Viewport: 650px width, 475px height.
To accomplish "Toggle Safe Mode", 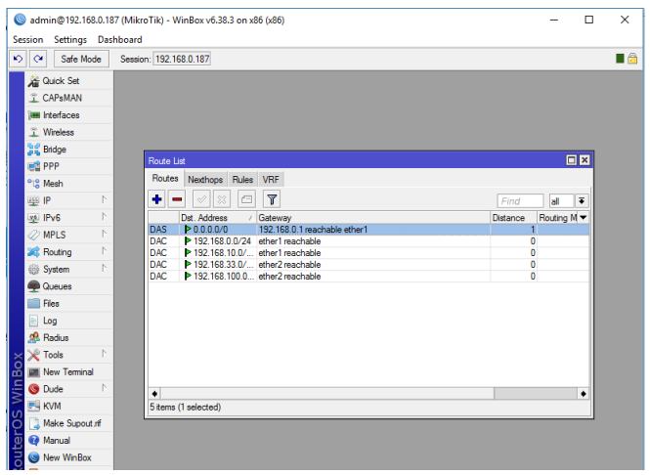I will 81,59.
